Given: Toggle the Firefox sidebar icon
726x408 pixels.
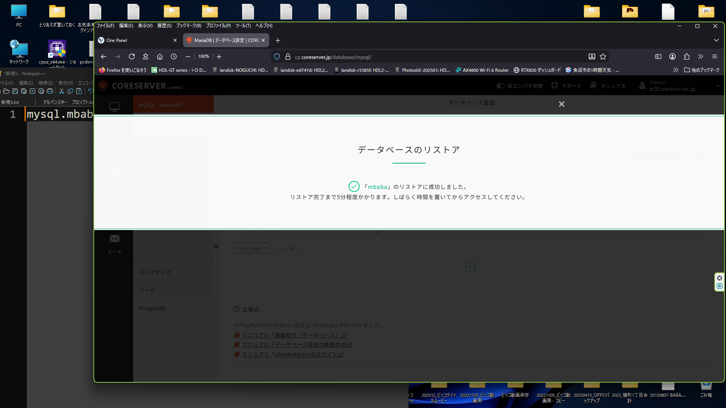Looking at the screenshot, I should (x=658, y=57).
